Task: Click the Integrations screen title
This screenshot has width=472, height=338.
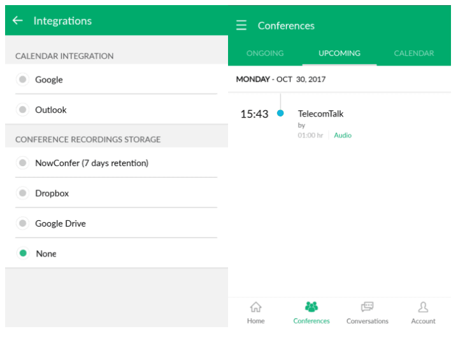Action: click(62, 21)
